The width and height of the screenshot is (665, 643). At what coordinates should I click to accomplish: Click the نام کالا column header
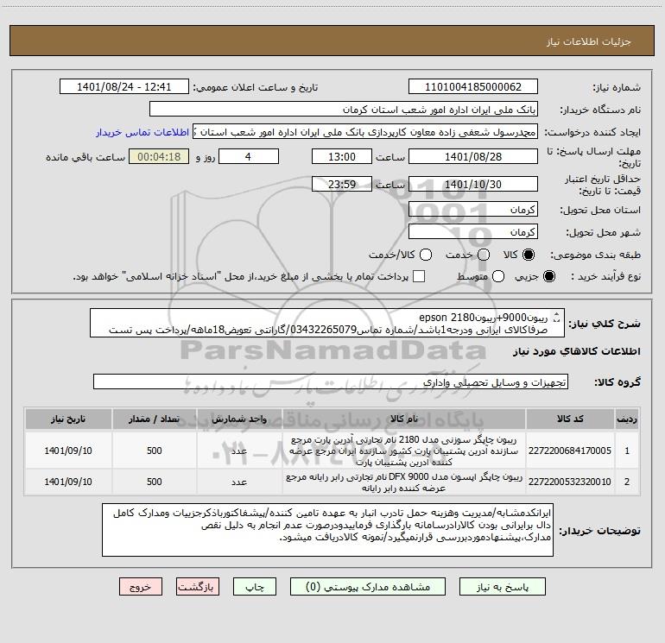coord(404,419)
